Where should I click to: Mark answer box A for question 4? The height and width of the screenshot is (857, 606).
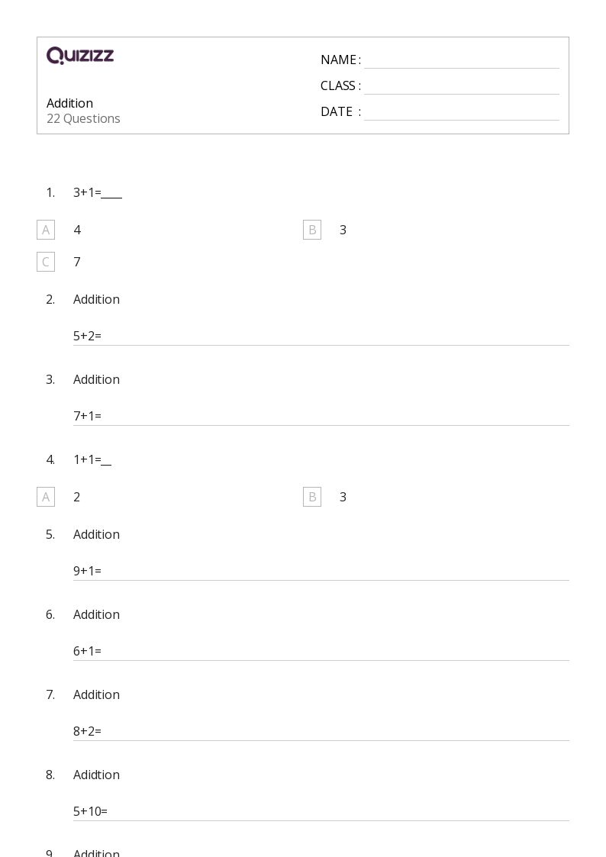point(46,497)
